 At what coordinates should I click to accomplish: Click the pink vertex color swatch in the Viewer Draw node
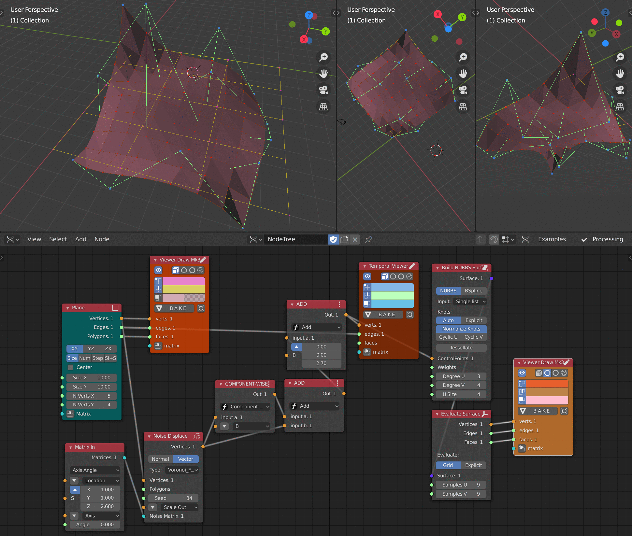coord(183,281)
